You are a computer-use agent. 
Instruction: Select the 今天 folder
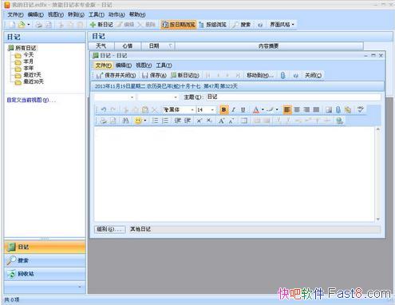[29, 55]
